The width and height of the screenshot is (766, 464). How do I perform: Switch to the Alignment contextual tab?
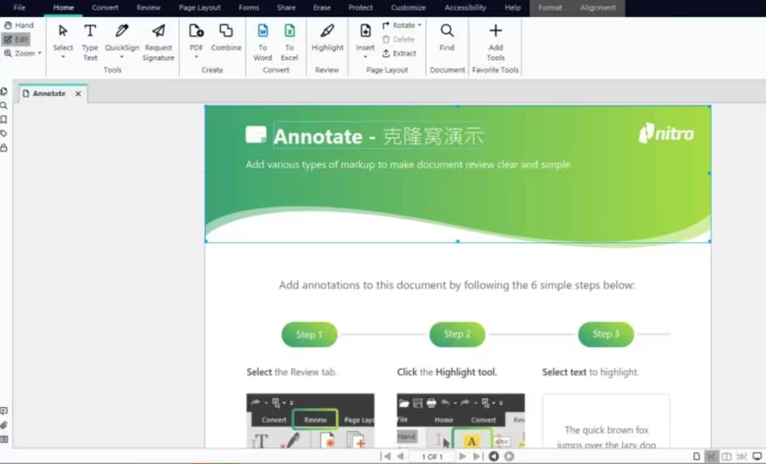pyautogui.click(x=598, y=8)
